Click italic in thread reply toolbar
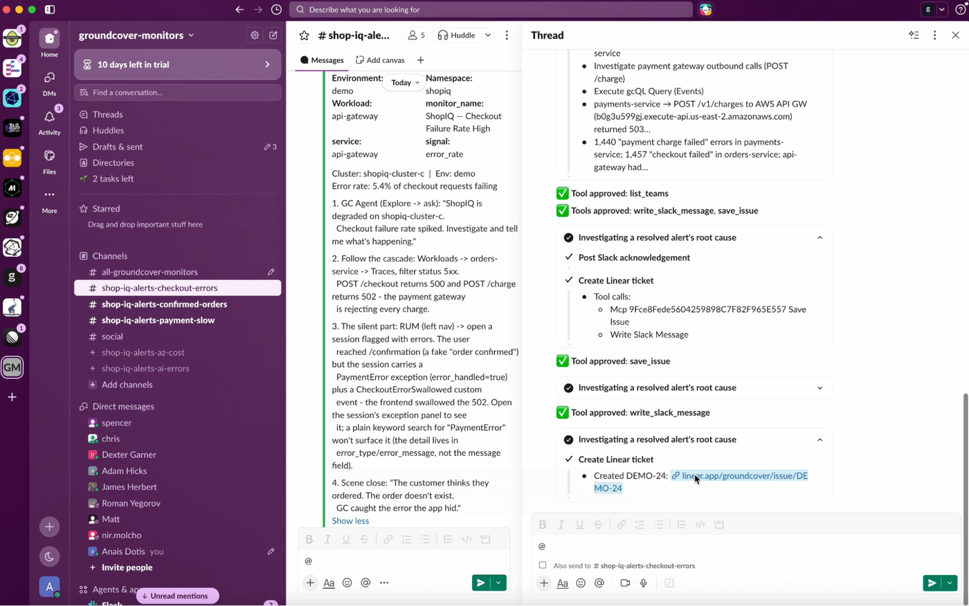The height and width of the screenshot is (606, 969). pos(561,525)
